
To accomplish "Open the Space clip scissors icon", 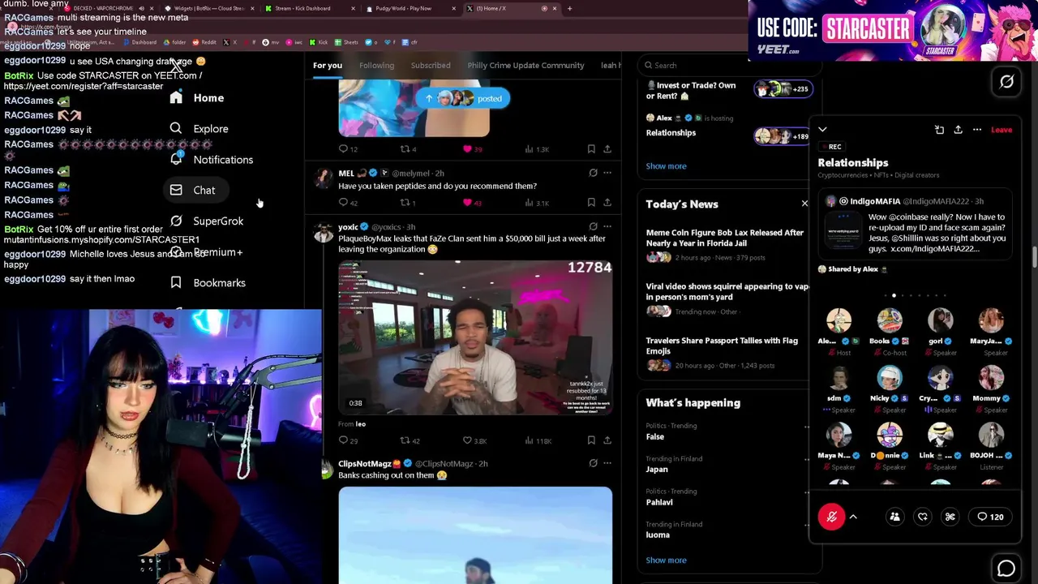I will coord(950,517).
